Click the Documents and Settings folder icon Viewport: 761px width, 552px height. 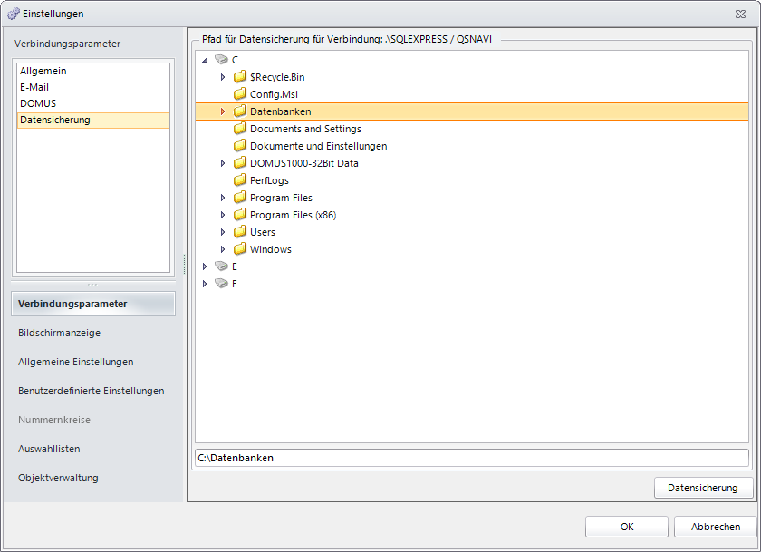click(240, 129)
